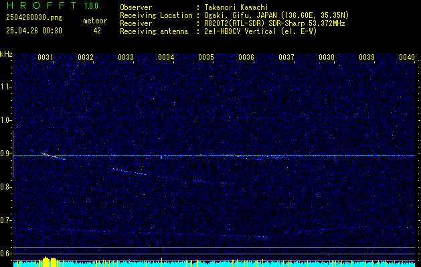421x267 pixels.
Task: Click the 0039 time marker
Action: point(367,57)
